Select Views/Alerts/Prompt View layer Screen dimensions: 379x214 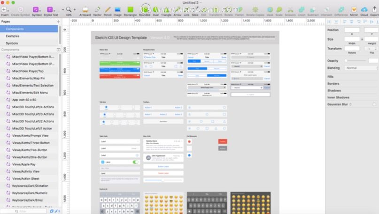click(30, 136)
